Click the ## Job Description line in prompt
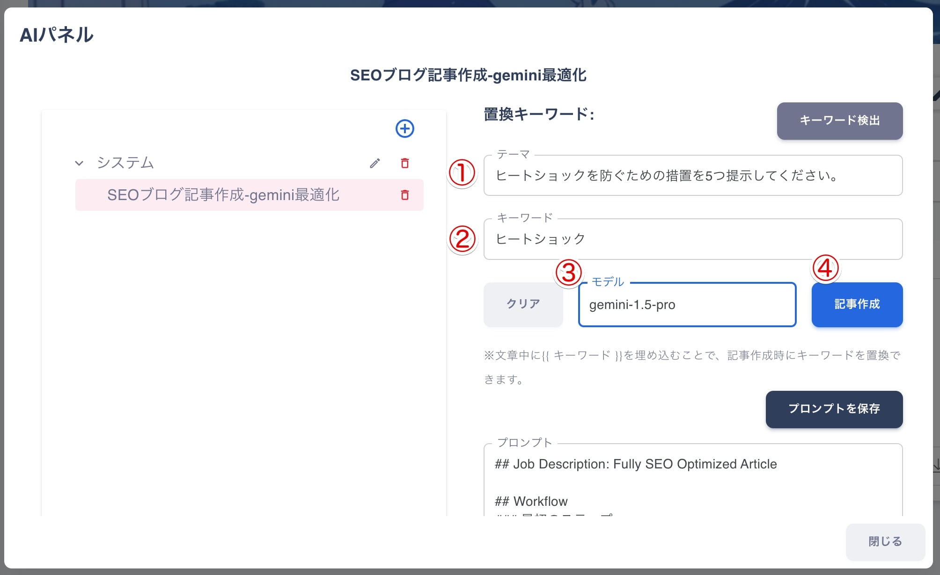This screenshot has height=575, width=940. coord(636,464)
